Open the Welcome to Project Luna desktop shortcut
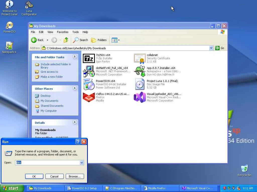This screenshot has width=257, height=192. coord(10,8)
